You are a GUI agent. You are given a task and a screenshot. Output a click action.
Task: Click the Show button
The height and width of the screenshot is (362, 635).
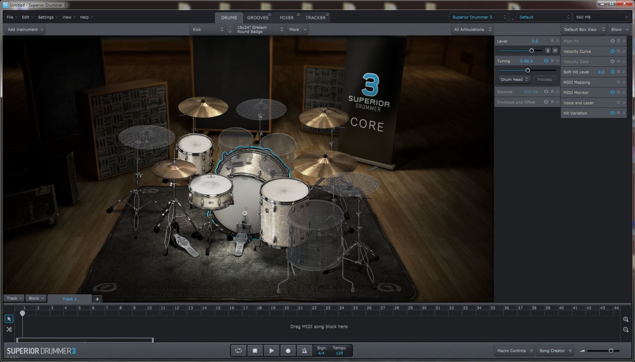620,30
